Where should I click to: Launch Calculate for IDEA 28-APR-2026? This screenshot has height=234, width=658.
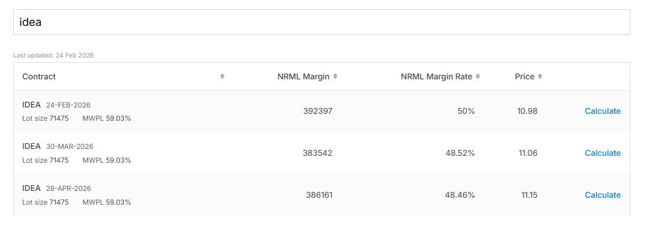tap(603, 195)
